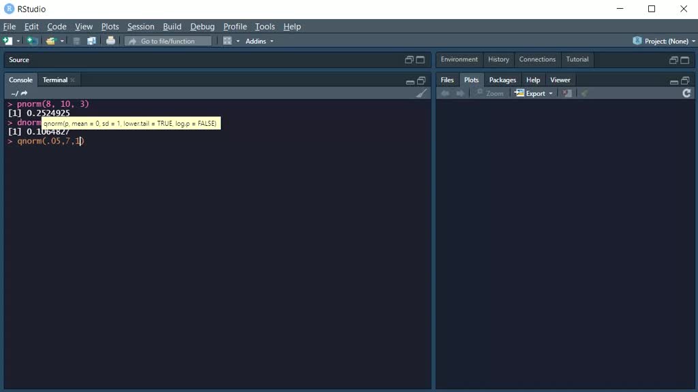Minimize the Console pane
The height and width of the screenshot is (392, 698).
click(410, 82)
